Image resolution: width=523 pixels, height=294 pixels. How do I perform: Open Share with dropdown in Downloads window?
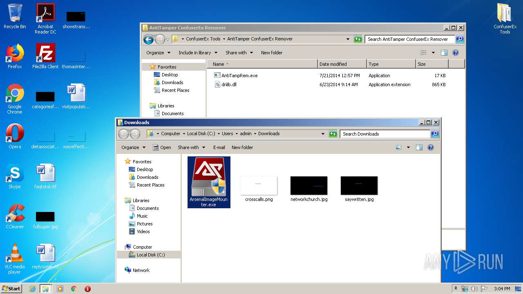coord(191,147)
